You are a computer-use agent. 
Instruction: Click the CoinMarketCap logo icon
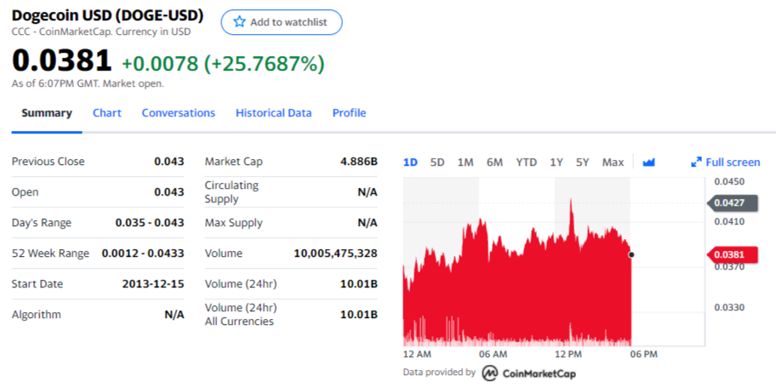click(x=490, y=373)
